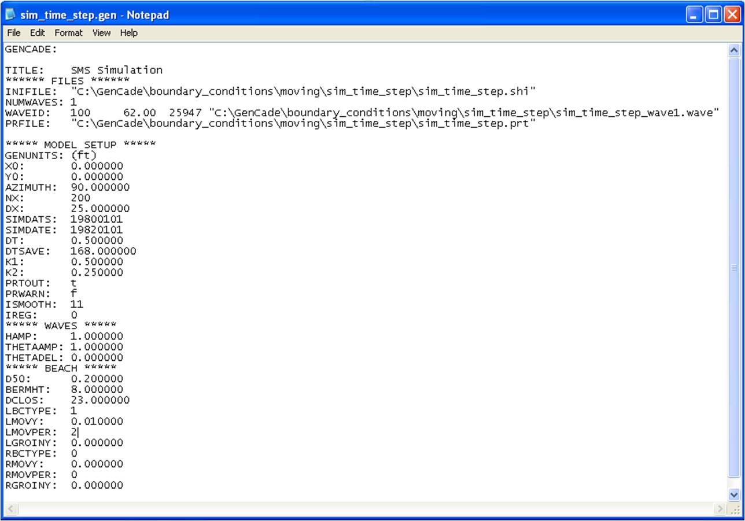Screen dimensions: 745x521
Task: Click the FILES section header
Action: (68, 80)
